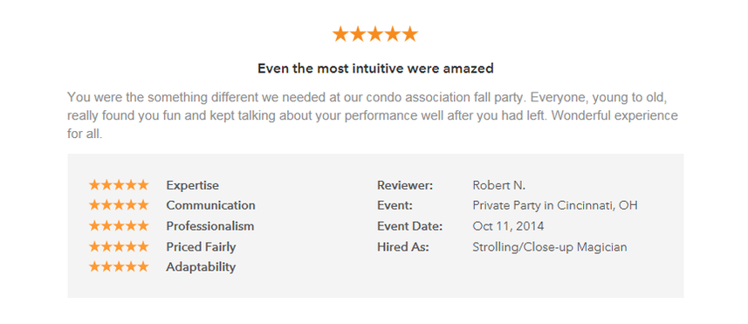This screenshot has height=324, width=748.
Task: Click the review body paragraph text
Action: pyautogui.click(x=373, y=116)
